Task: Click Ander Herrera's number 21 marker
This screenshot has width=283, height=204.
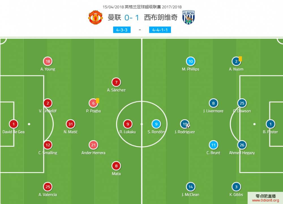Action: click(93, 145)
